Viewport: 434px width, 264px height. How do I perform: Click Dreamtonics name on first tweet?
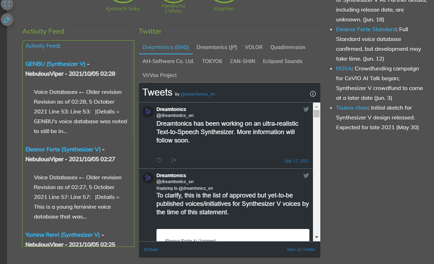171,109
